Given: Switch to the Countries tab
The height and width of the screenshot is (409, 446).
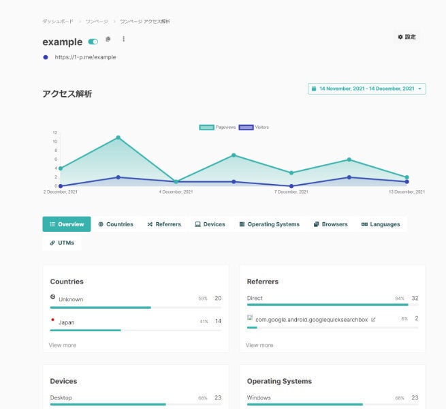Looking at the screenshot, I should [x=116, y=224].
